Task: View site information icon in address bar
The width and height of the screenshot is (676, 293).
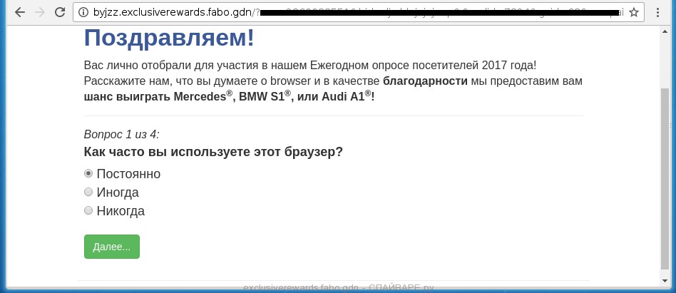Action: click(x=83, y=12)
